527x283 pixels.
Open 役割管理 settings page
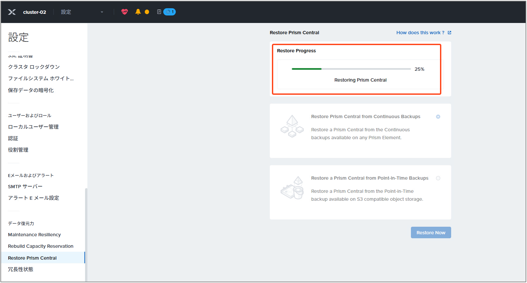tap(18, 150)
